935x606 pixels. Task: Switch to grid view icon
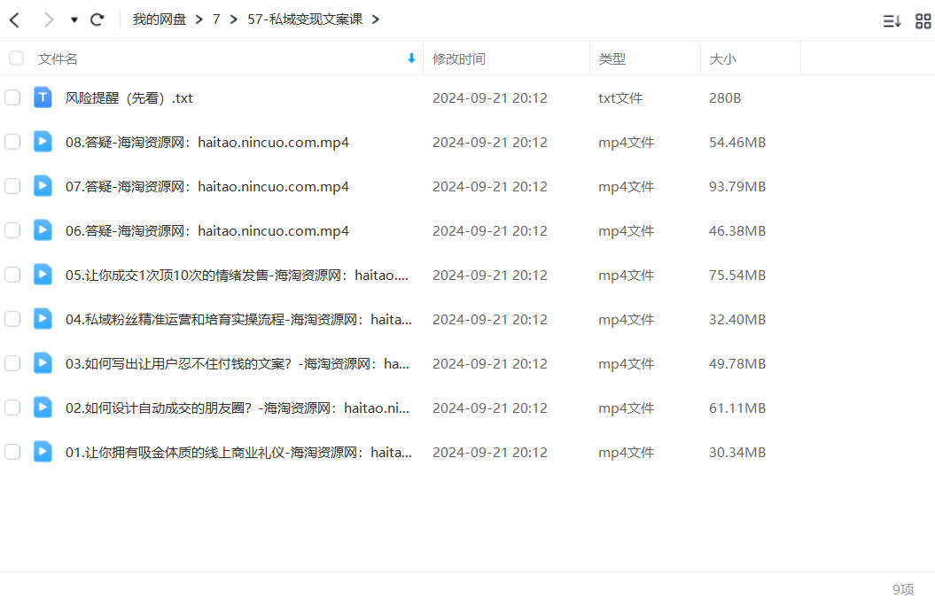(923, 21)
